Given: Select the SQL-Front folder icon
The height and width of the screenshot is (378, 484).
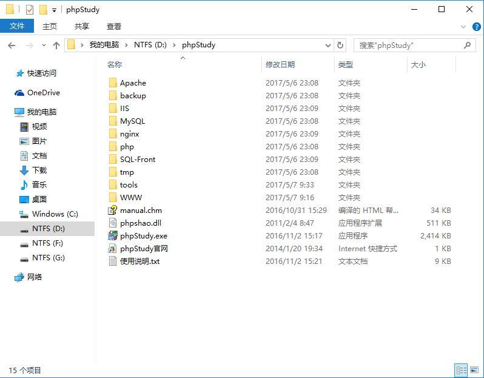Looking at the screenshot, I should pyautogui.click(x=113, y=160).
